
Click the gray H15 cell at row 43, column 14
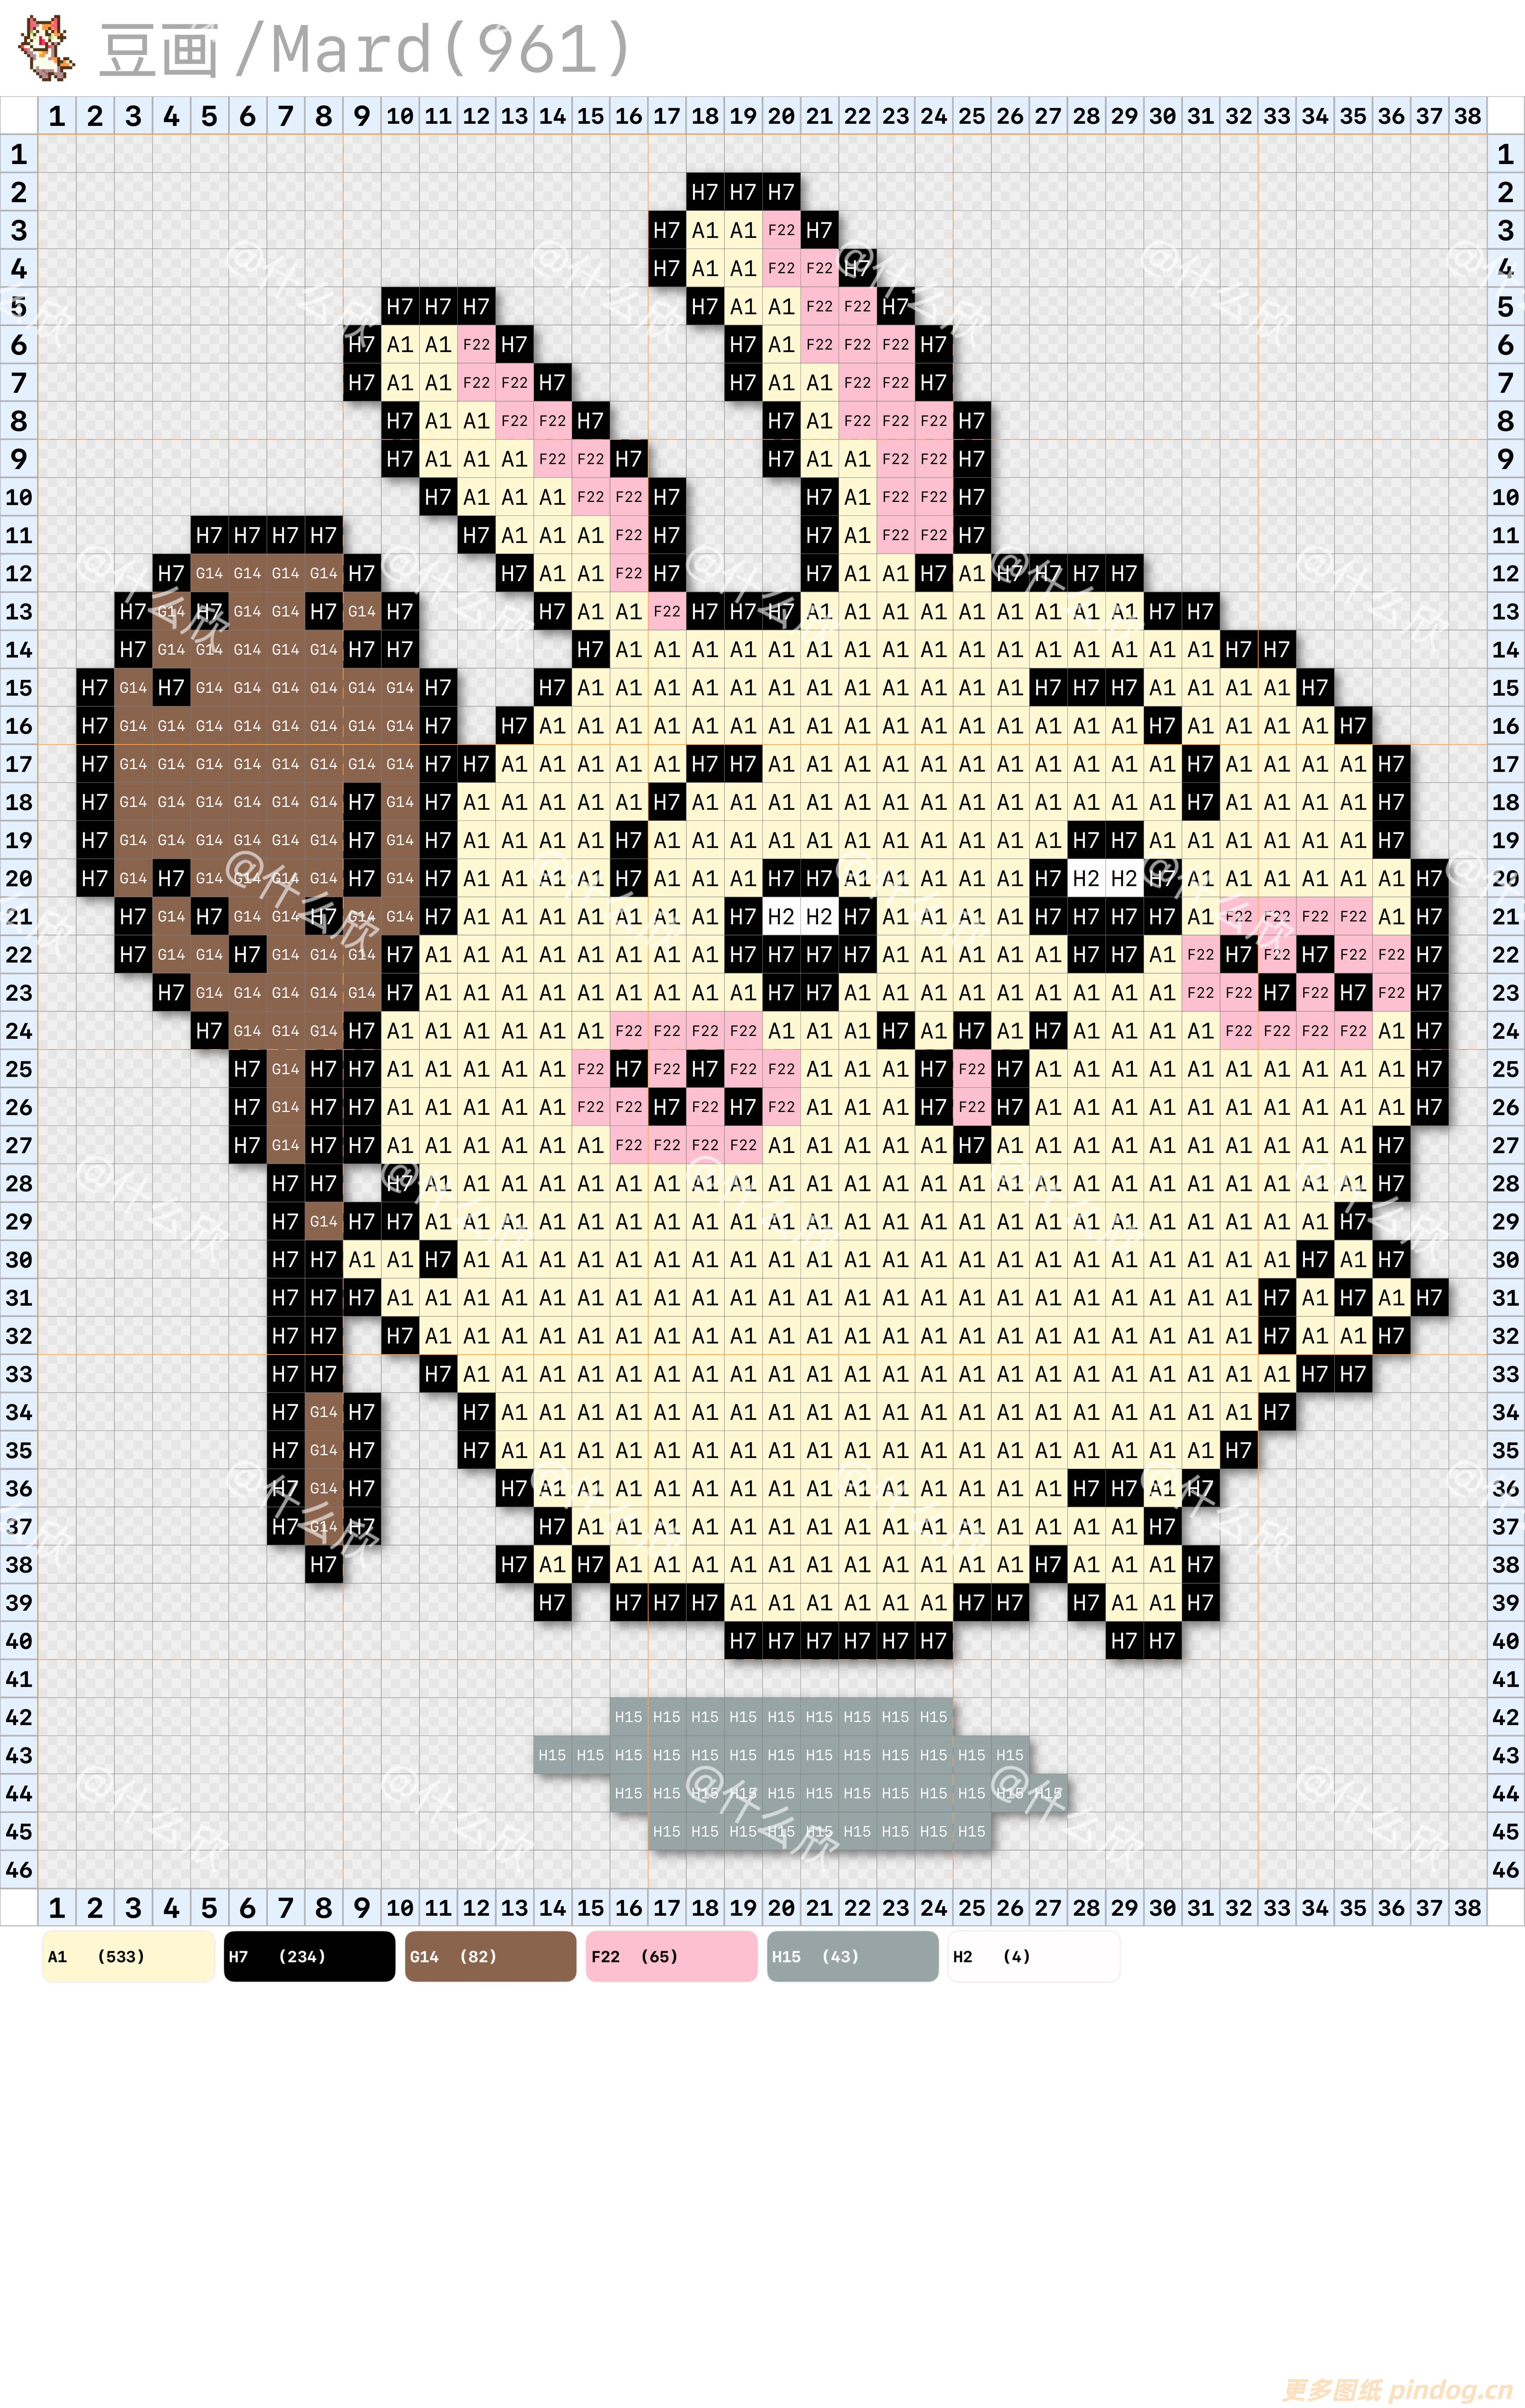[552, 1755]
